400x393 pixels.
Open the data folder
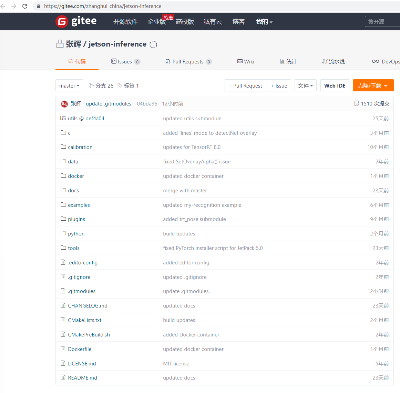tap(73, 162)
